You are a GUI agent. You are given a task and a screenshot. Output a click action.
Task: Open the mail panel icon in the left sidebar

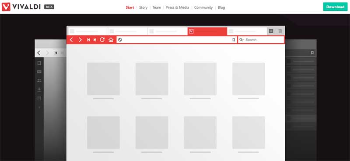(x=39, y=72)
